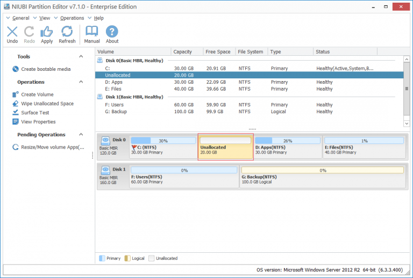Refresh the disk list

tap(67, 32)
